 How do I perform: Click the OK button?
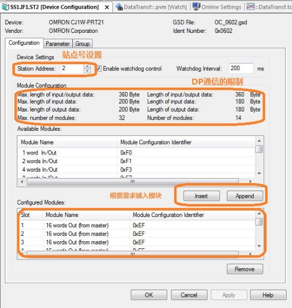pyautogui.click(x=149, y=295)
